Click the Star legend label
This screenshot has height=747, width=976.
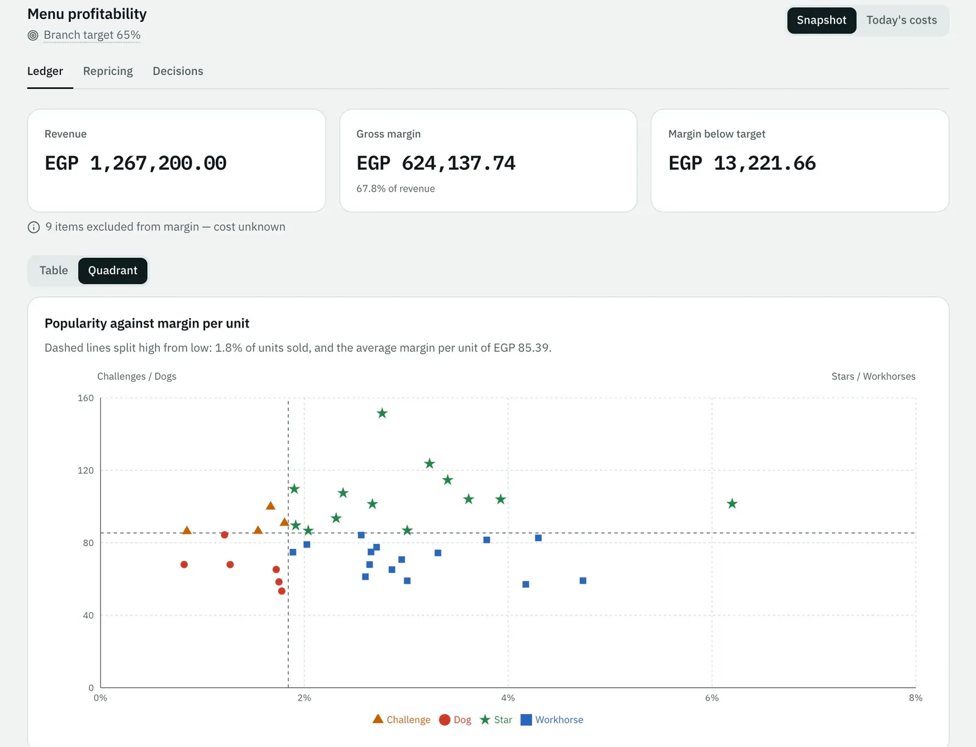point(503,720)
